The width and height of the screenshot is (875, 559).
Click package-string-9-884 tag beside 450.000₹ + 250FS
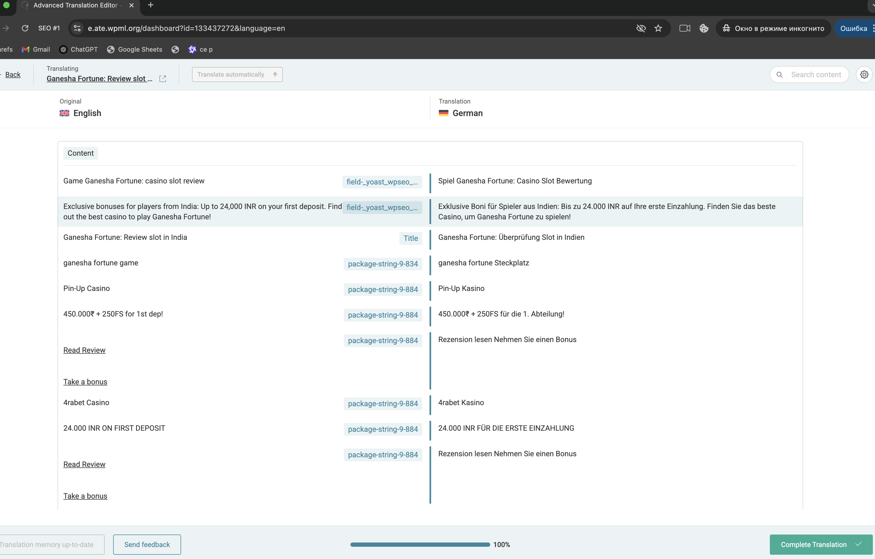point(383,315)
